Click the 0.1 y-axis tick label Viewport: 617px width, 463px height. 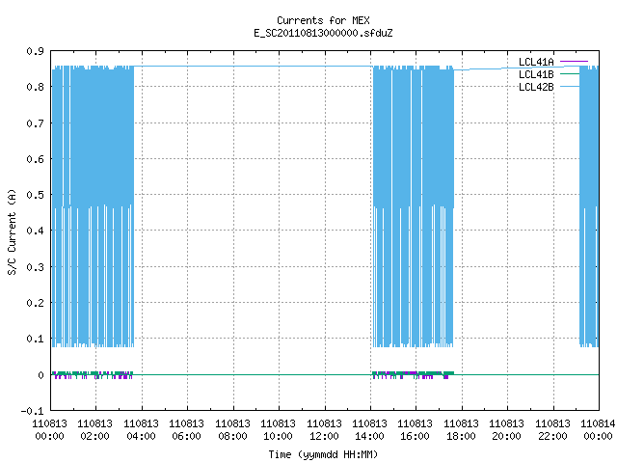[x=35, y=339]
